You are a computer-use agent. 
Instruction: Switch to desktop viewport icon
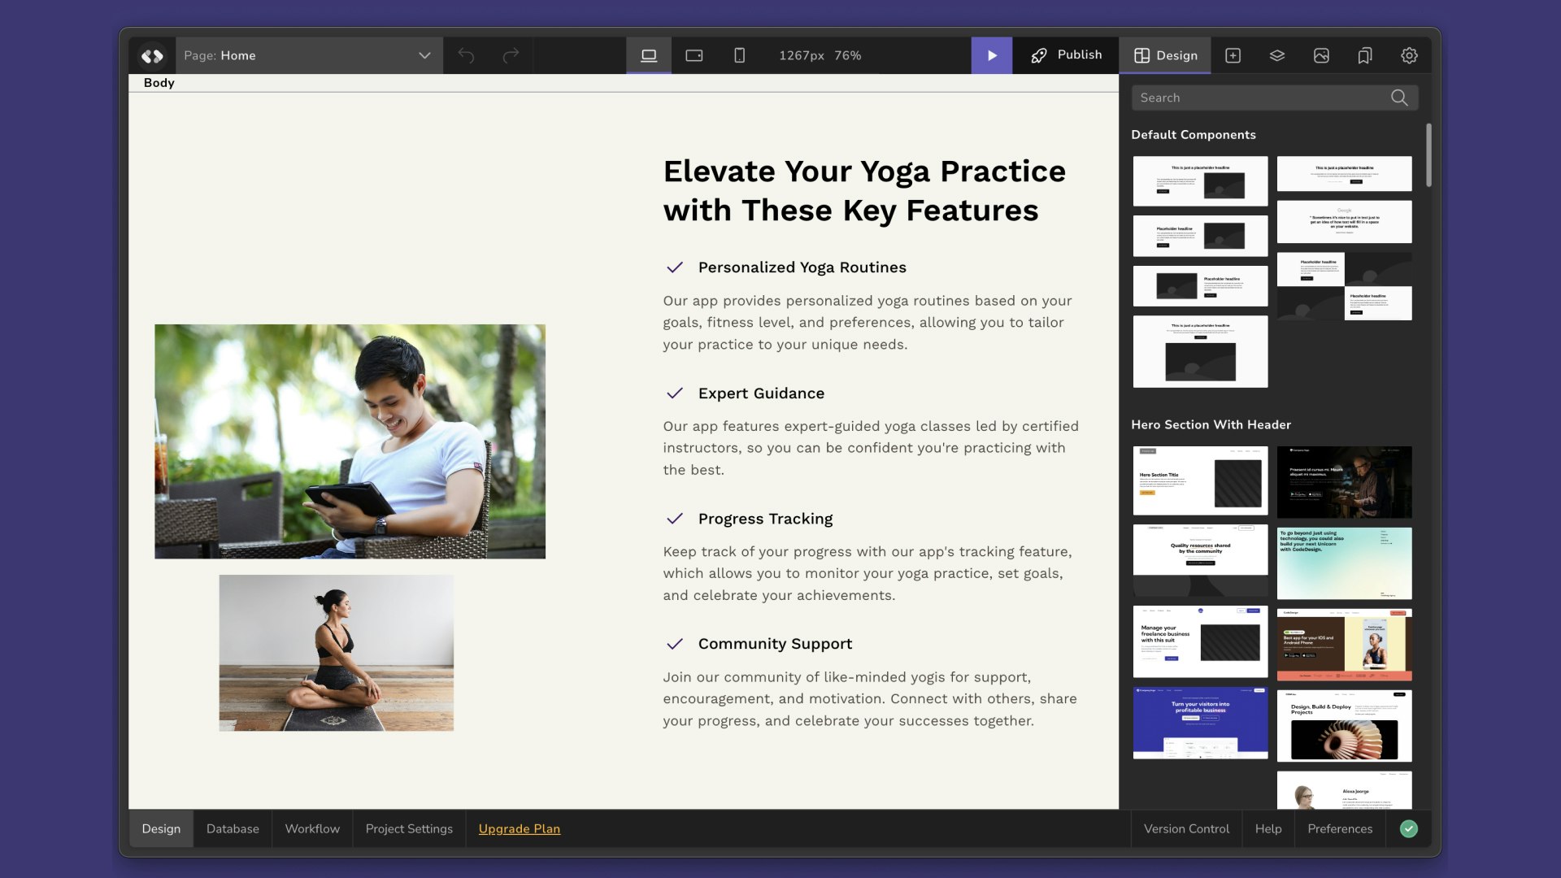pos(649,55)
